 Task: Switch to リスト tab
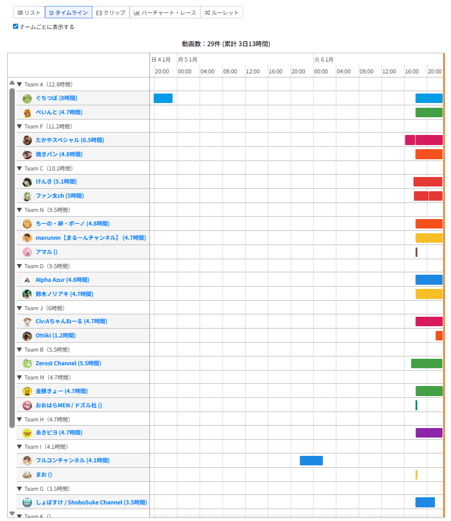pos(29,12)
